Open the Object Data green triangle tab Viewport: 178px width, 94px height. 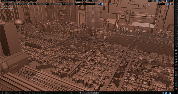pos(176,86)
